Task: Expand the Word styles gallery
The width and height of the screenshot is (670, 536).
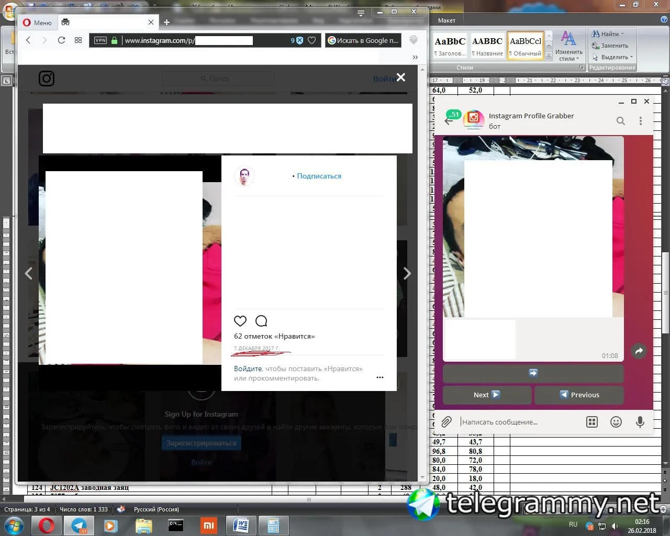Action: 549,55
